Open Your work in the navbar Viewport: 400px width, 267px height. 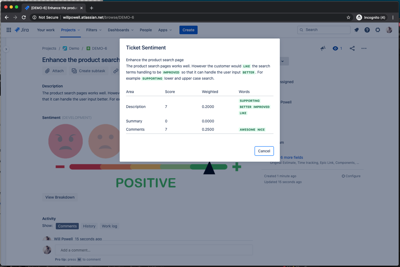click(46, 30)
